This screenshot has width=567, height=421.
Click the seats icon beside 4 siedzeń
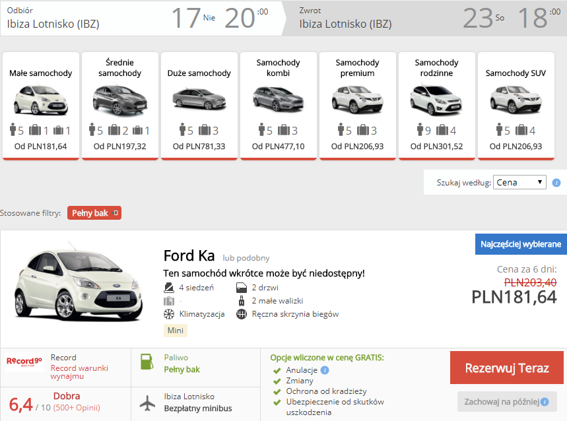[x=169, y=288]
